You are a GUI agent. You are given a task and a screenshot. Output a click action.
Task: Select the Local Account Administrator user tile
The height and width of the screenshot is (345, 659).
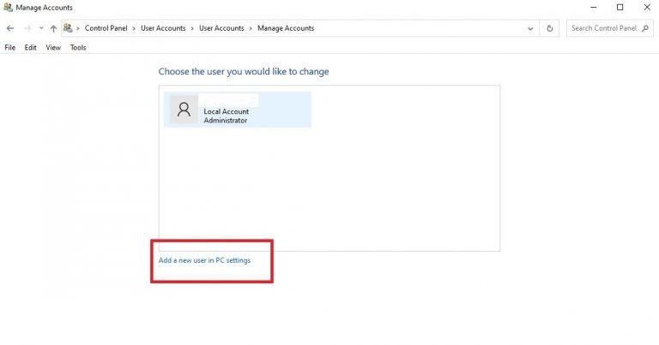[238, 110]
